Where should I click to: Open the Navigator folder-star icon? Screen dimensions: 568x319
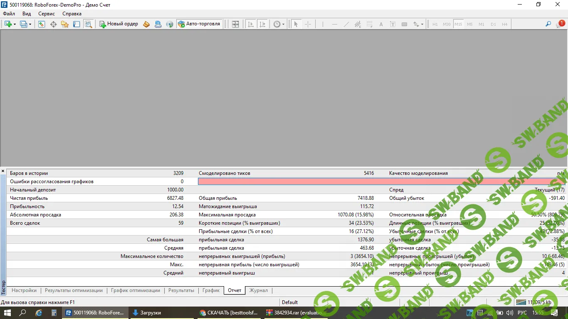click(65, 24)
